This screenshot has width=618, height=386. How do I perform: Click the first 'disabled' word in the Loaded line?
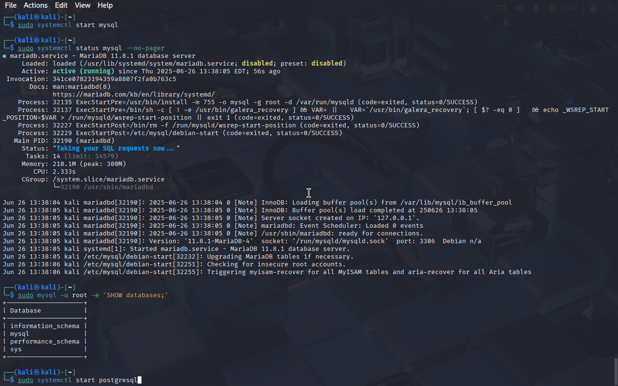click(x=257, y=63)
